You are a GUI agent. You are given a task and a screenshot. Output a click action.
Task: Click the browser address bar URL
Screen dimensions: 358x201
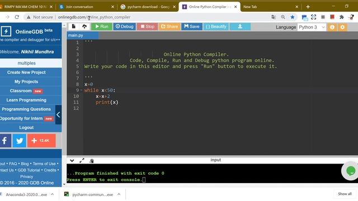coord(94,17)
